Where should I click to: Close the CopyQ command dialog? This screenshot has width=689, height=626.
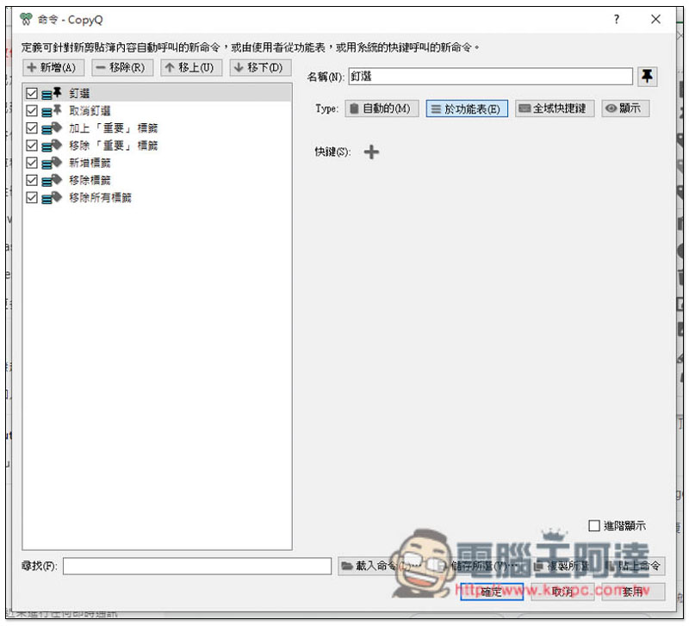655,19
